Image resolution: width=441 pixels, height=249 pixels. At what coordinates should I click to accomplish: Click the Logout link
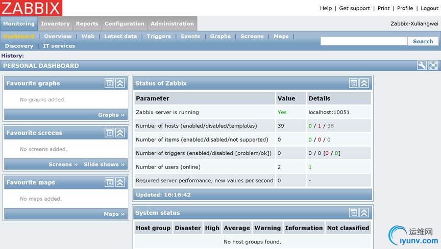tap(429, 8)
